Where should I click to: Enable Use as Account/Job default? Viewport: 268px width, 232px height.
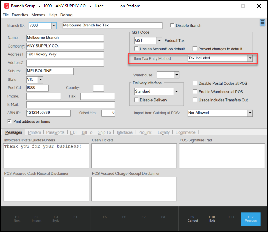pos(136,49)
